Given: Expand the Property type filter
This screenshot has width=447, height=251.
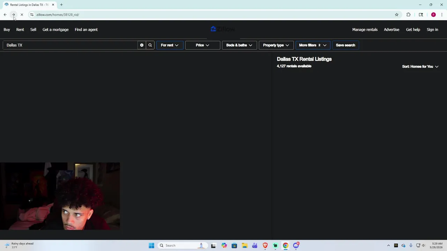Looking at the screenshot, I should [276, 45].
